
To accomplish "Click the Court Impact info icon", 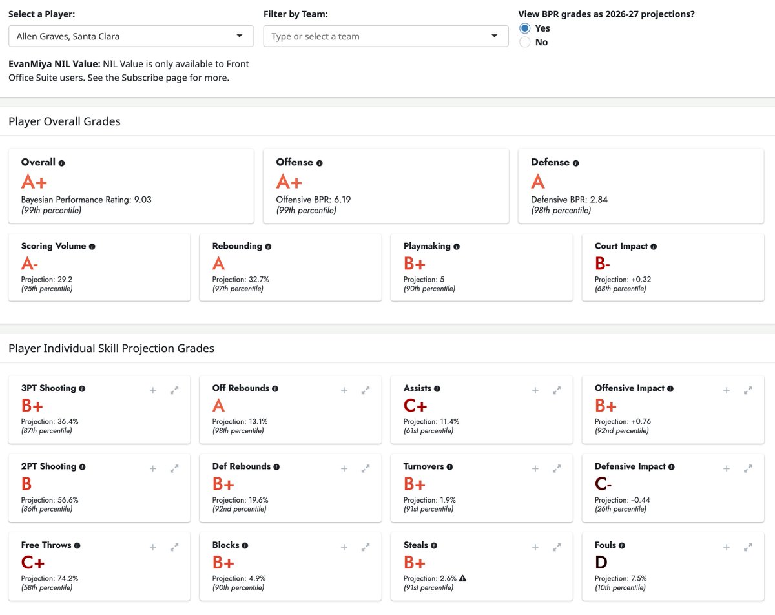I will pos(654,247).
